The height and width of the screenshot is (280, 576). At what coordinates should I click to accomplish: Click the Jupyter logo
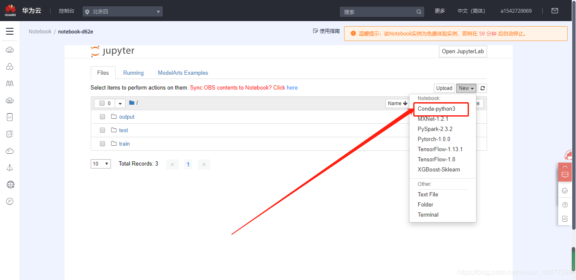tap(113, 51)
